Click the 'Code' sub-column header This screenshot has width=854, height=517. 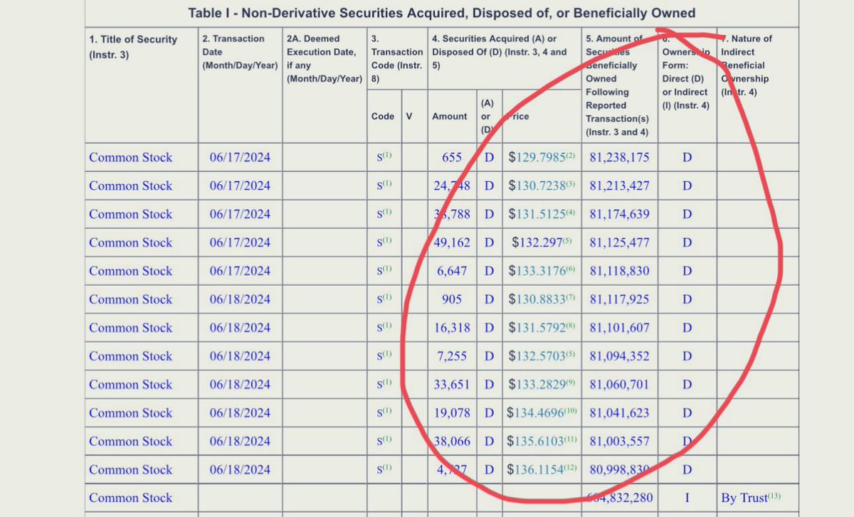point(382,116)
